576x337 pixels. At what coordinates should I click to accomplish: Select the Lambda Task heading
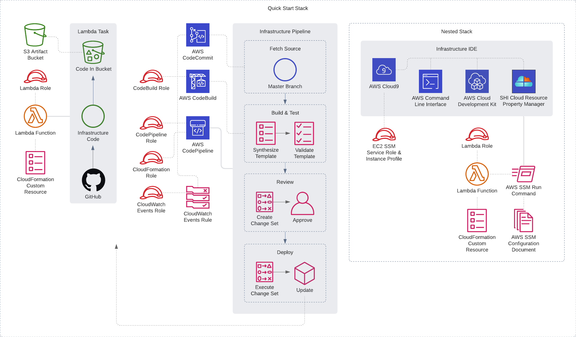pyautogui.click(x=93, y=31)
